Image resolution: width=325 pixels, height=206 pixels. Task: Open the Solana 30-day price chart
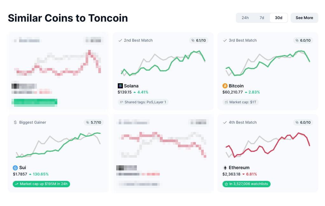click(x=163, y=64)
